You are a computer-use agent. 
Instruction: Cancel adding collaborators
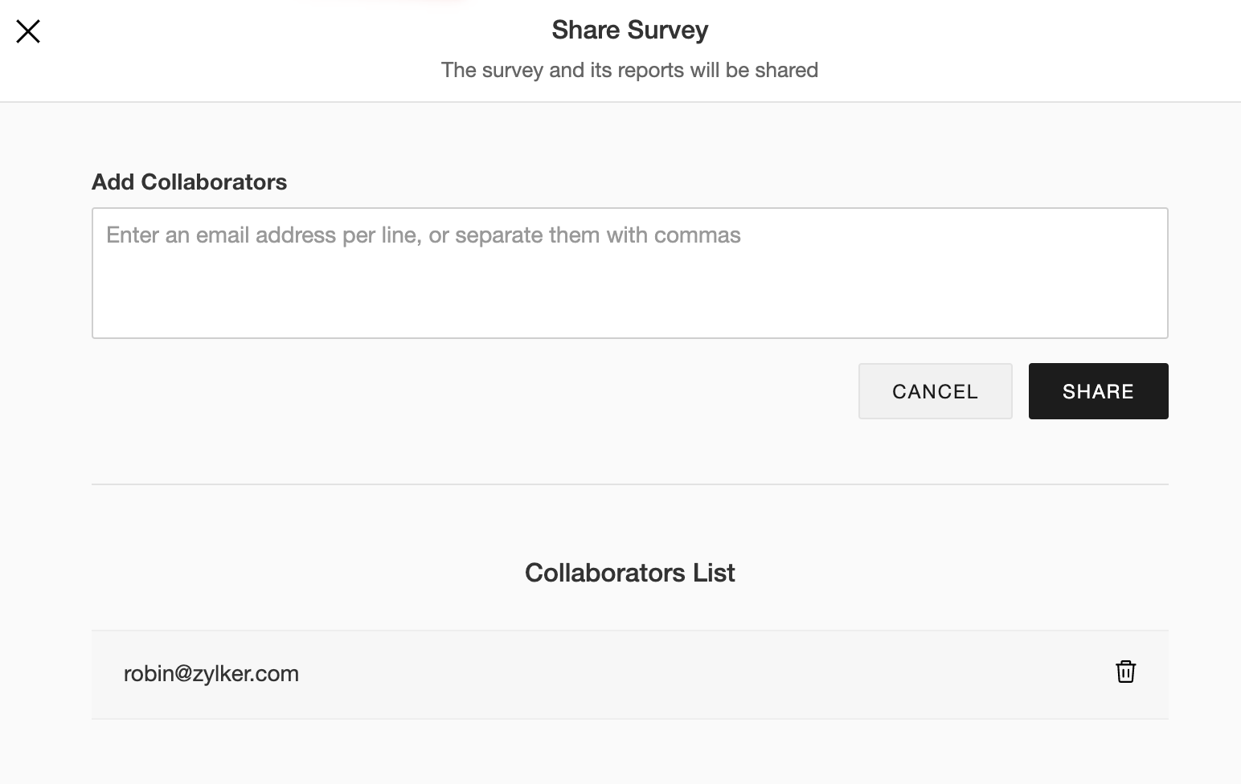click(x=935, y=391)
